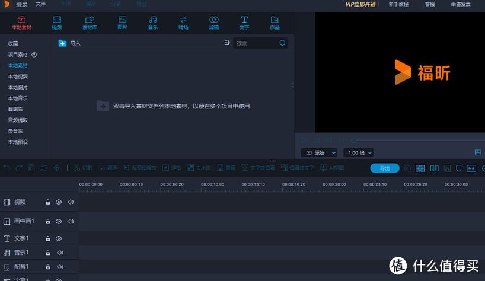
Task: Click the marker shield icon in the timeline toolbar
Action: coord(459,168)
